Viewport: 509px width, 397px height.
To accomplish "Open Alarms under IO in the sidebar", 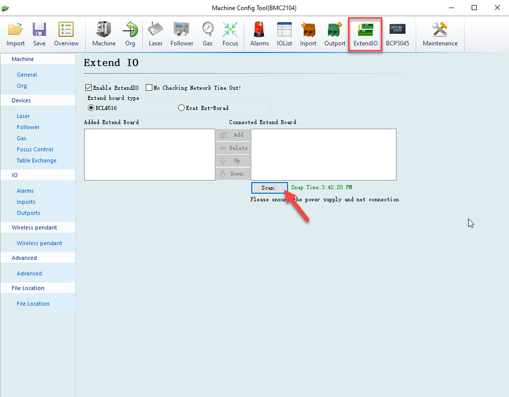I will (25, 191).
